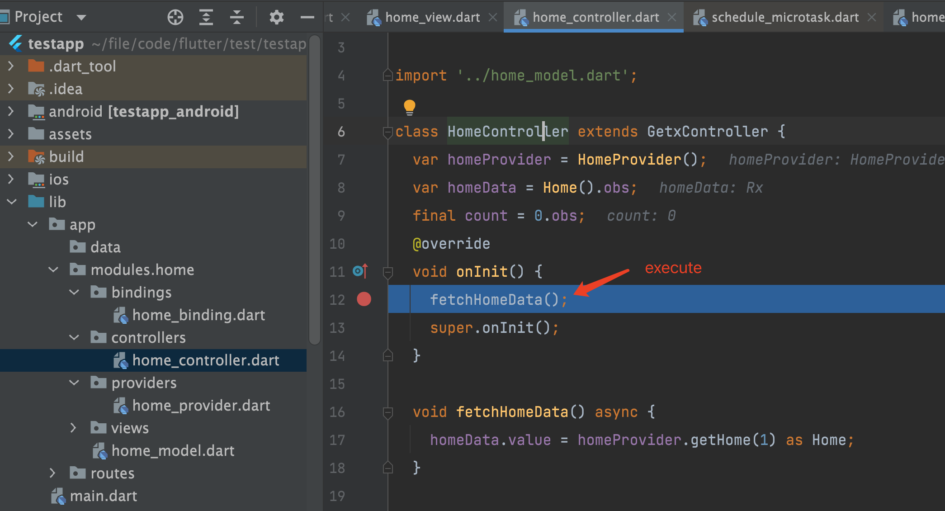Collapse the controllers folder chevron
The width and height of the screenshot is (945, 511).
(x=74, y=337)
